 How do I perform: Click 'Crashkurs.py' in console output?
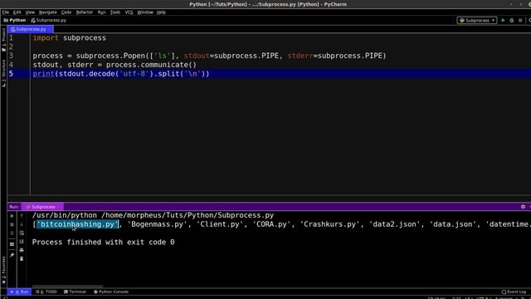click(330, 224)
